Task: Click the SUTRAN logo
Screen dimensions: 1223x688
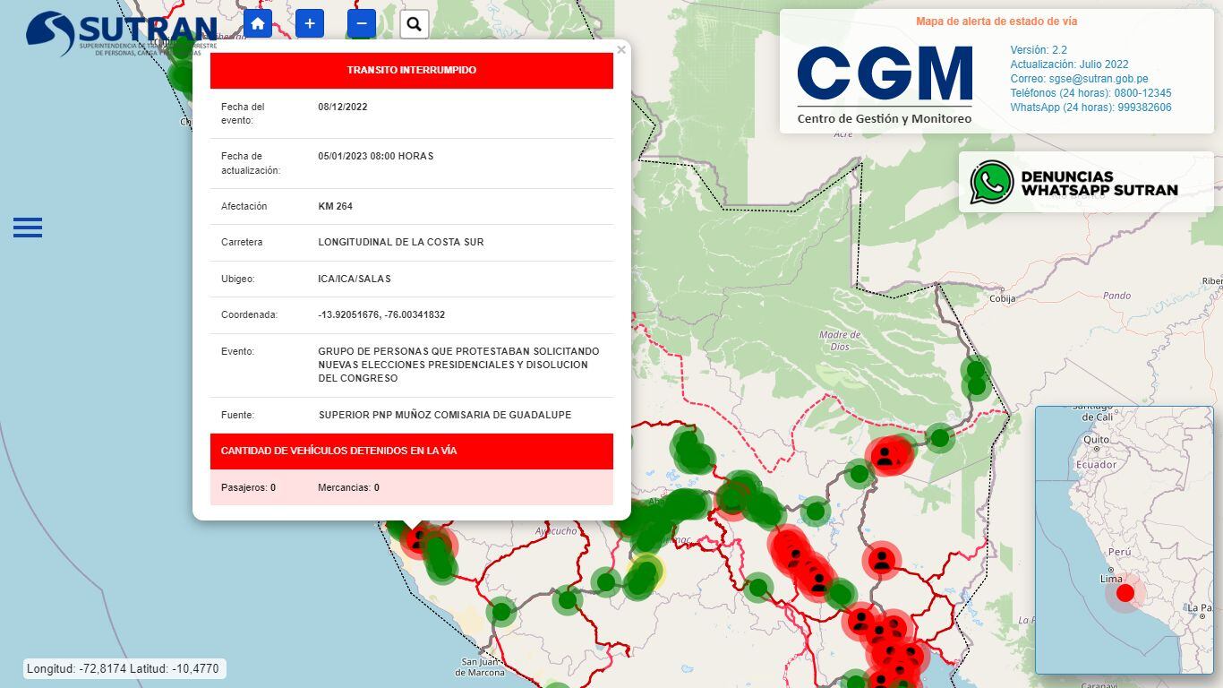Action: tap(121, 34)
